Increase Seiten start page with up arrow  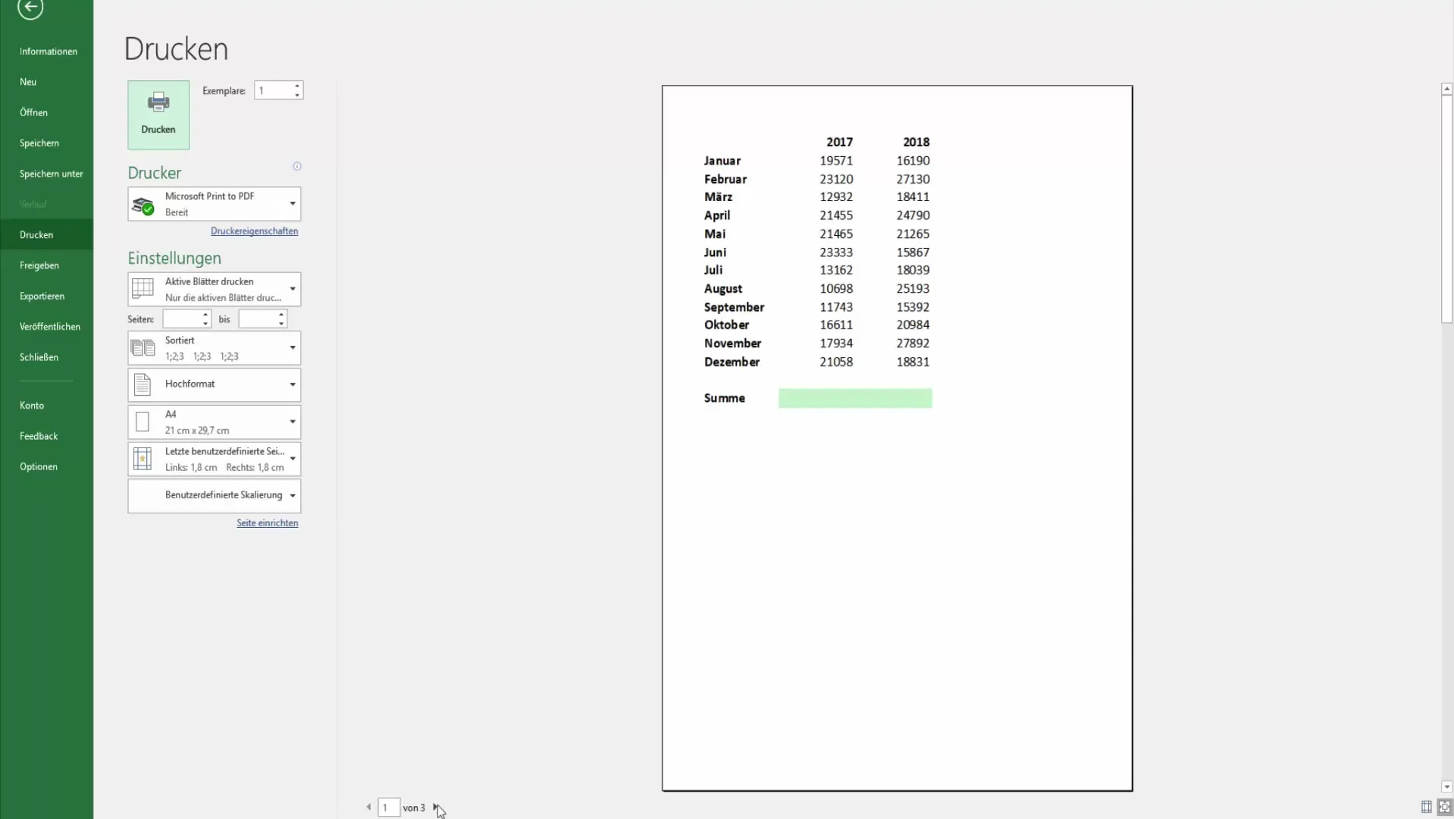(205, 315)
